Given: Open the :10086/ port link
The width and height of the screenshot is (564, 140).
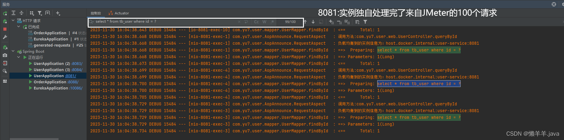Looking at the screenshot, I should [76, 88].
